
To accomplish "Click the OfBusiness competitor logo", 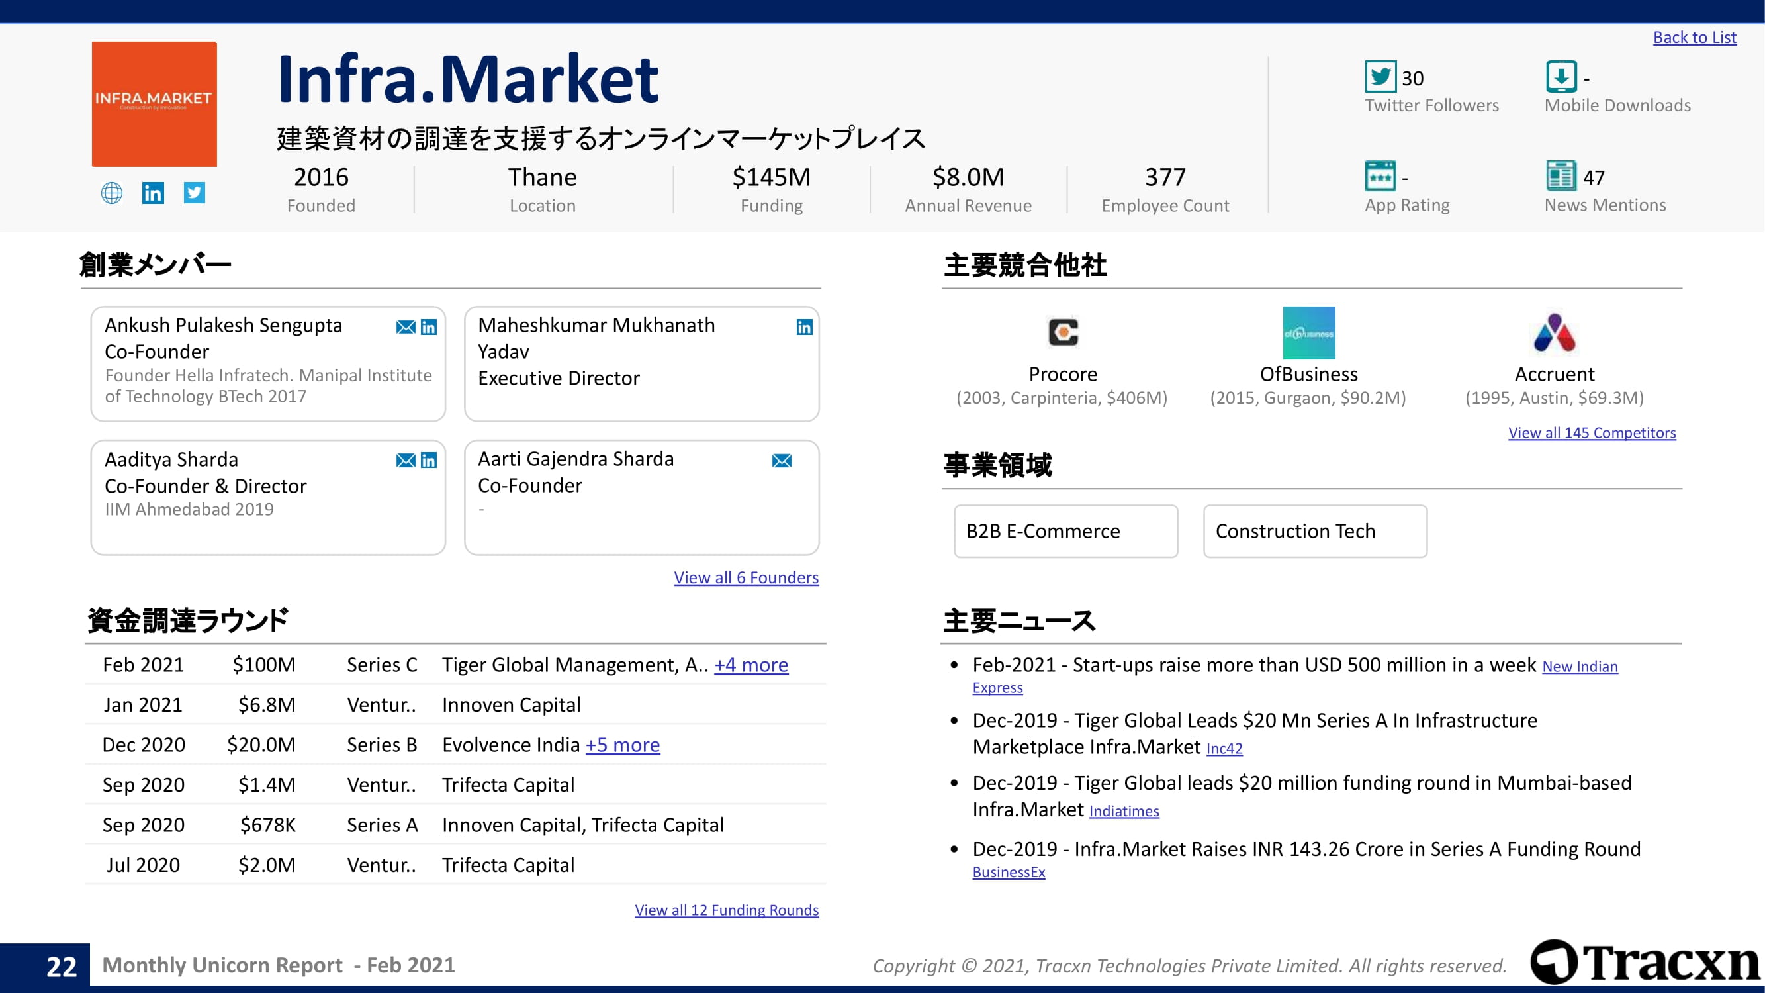I will [1308, 333].
